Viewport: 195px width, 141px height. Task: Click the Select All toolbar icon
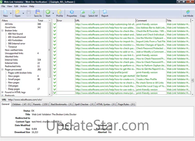click(93, 12)
